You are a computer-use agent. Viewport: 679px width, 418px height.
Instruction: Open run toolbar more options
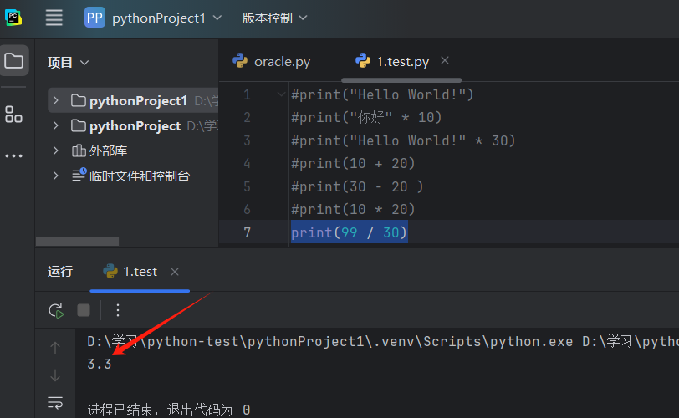tap(118, 310)
